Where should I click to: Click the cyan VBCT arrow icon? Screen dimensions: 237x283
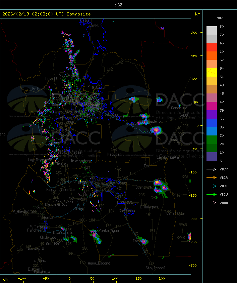tap(212, 186)
